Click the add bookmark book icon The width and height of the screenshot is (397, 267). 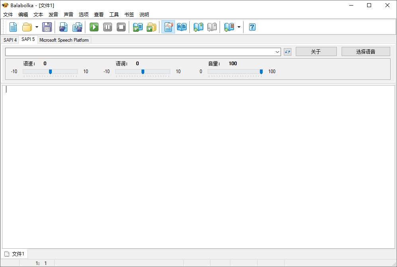198,27
